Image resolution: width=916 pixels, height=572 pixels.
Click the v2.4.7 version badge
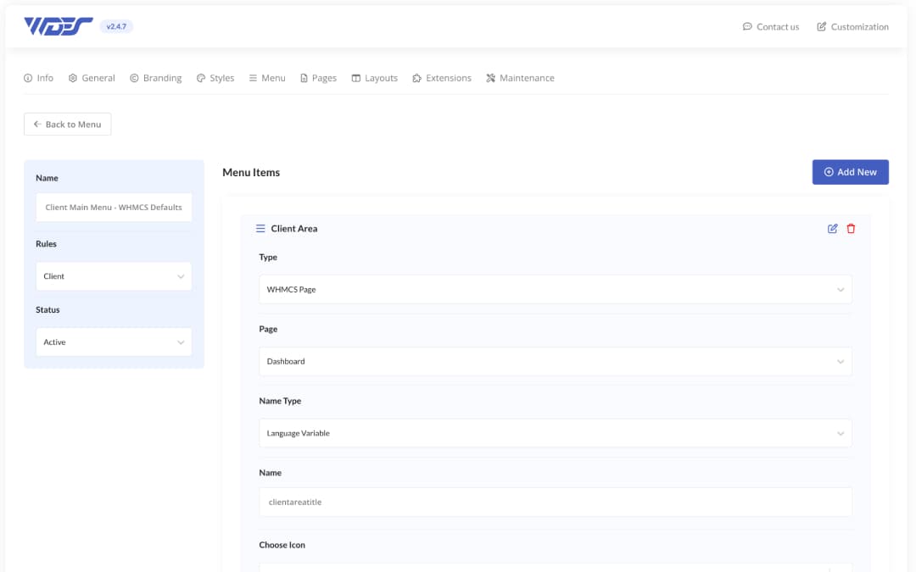pos(116,26)
